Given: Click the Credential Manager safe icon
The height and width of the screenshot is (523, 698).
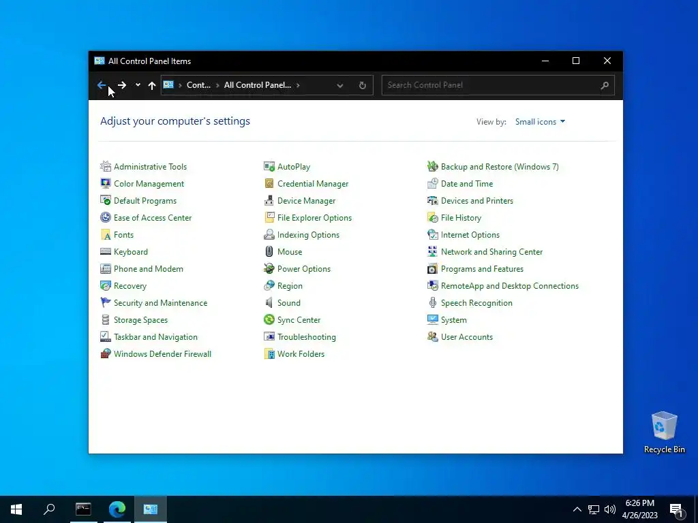Looking at the screenshot, I should [x=269, y=184].
